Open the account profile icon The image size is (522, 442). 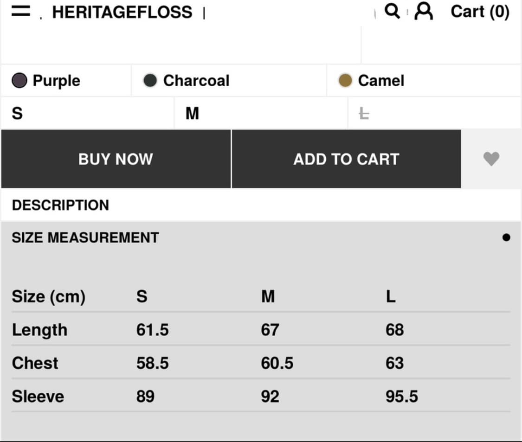(423, 12)
